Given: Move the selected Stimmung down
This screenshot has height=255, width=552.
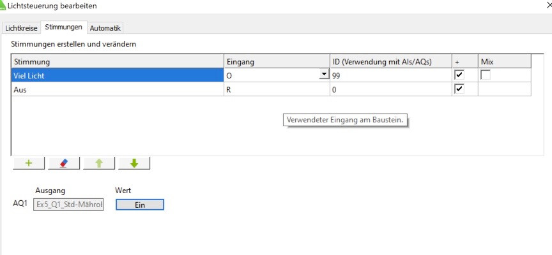Looking at the screenshot, I should (x=134, y=163).
